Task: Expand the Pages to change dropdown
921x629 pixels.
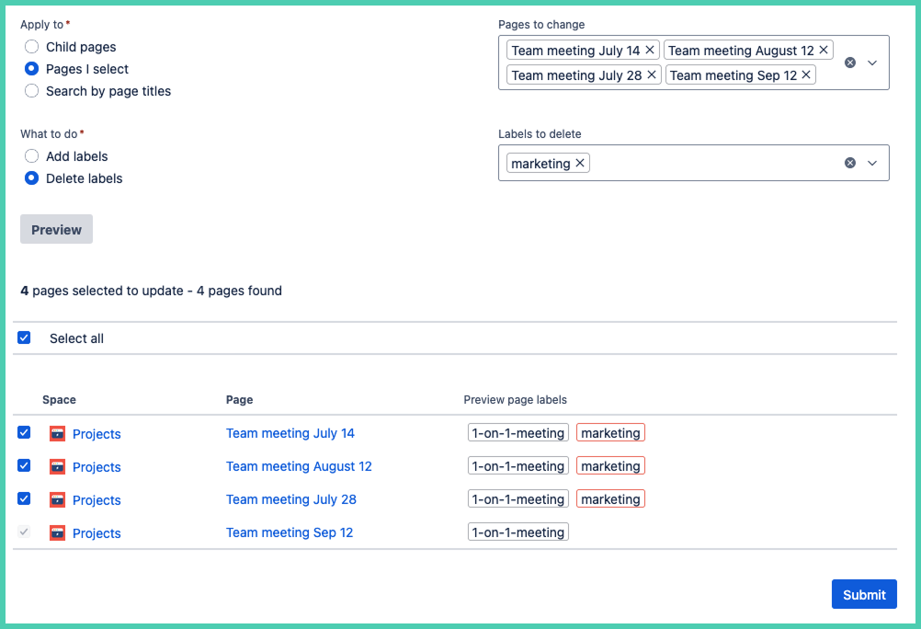Action: pos(872,63)
